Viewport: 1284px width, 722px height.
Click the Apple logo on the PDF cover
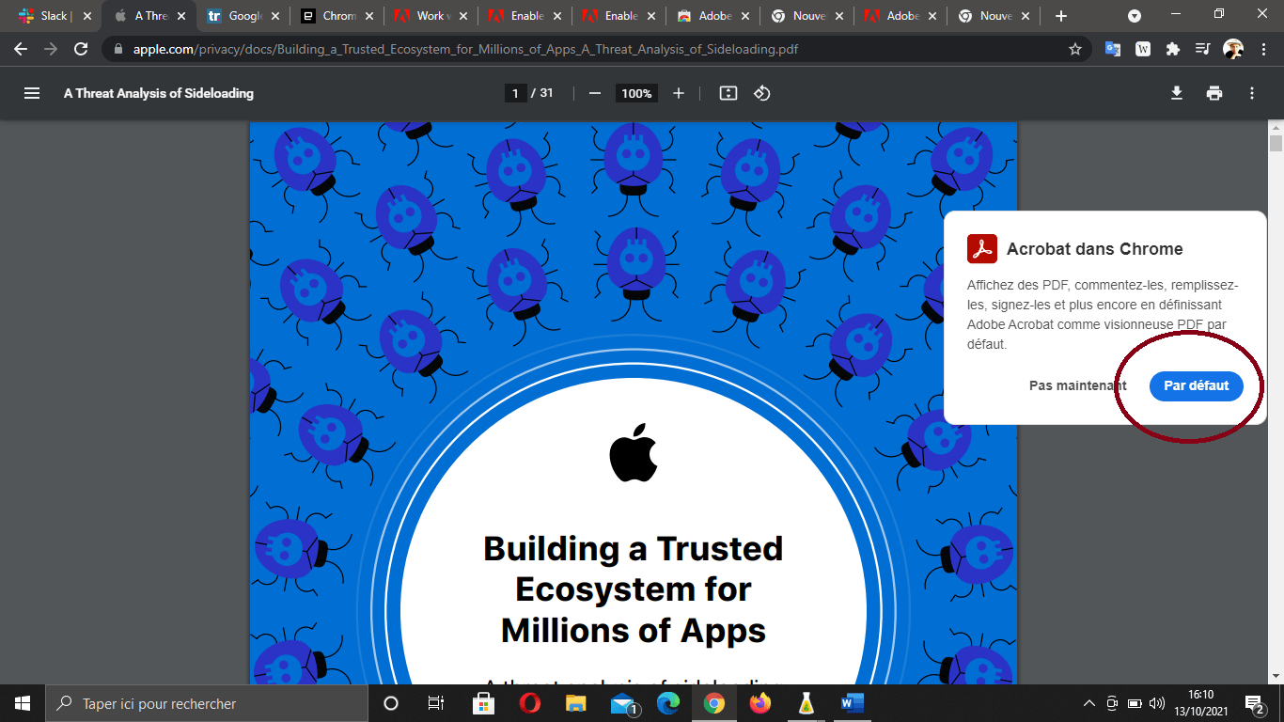(x=634, y=452)
